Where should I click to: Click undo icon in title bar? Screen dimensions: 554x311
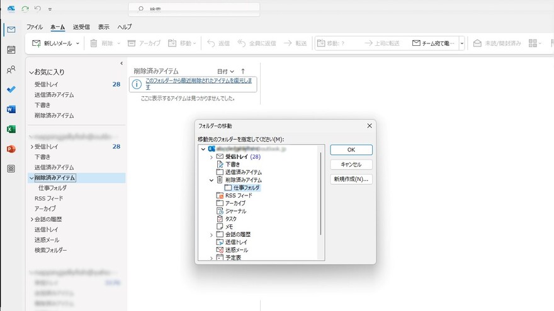pyautogui.click(x=37, y=9)
